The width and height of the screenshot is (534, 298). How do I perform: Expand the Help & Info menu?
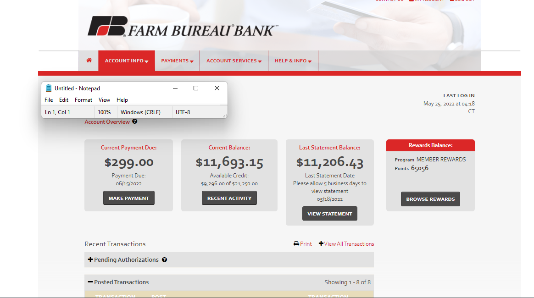tap(293, 61)
